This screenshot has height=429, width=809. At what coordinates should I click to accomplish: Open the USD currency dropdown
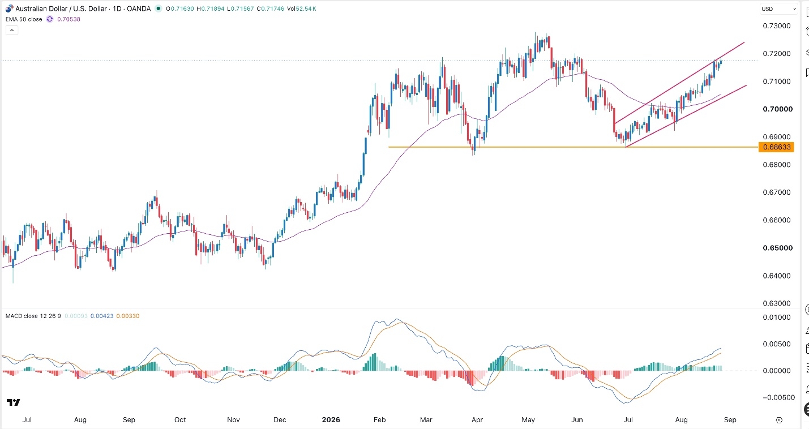point(779,9)
